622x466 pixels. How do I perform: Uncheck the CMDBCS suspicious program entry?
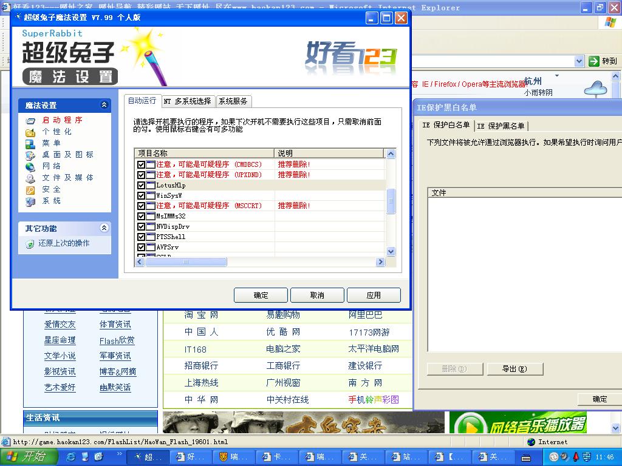(x=141, y=164)
